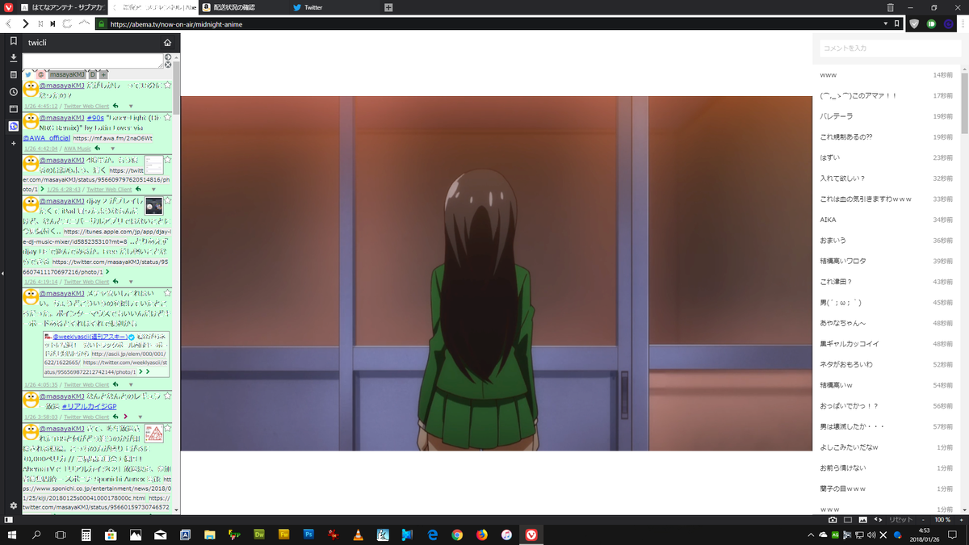Viewport: 969px width, 545px height.
Task: Clear the twicli tweet box
Action: 168,65
